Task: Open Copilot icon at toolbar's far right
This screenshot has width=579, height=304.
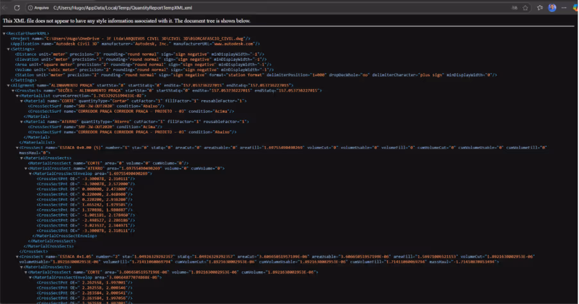Action: click(575, 8)
